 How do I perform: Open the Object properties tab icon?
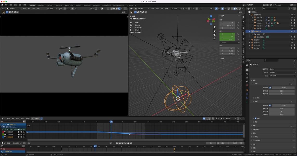247,90
